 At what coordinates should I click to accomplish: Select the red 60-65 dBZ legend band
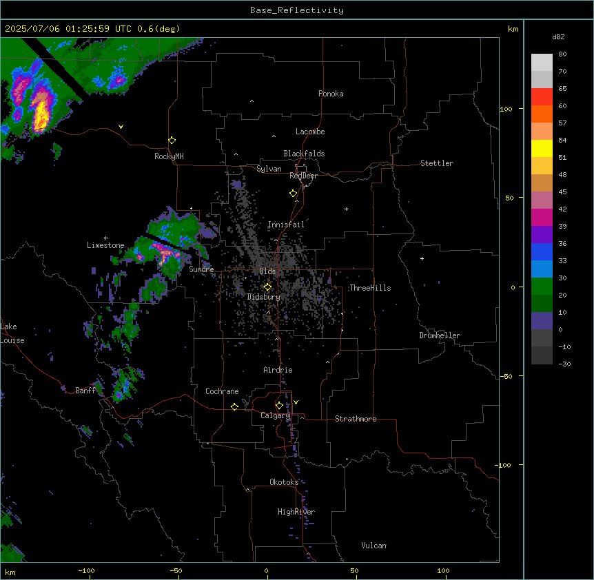[542, 97]
